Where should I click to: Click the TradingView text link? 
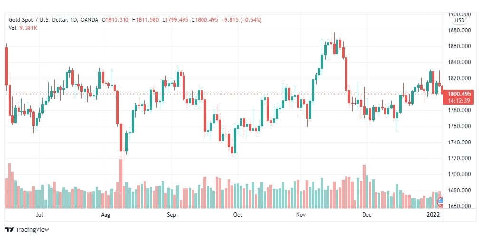[x=32, y=230]
